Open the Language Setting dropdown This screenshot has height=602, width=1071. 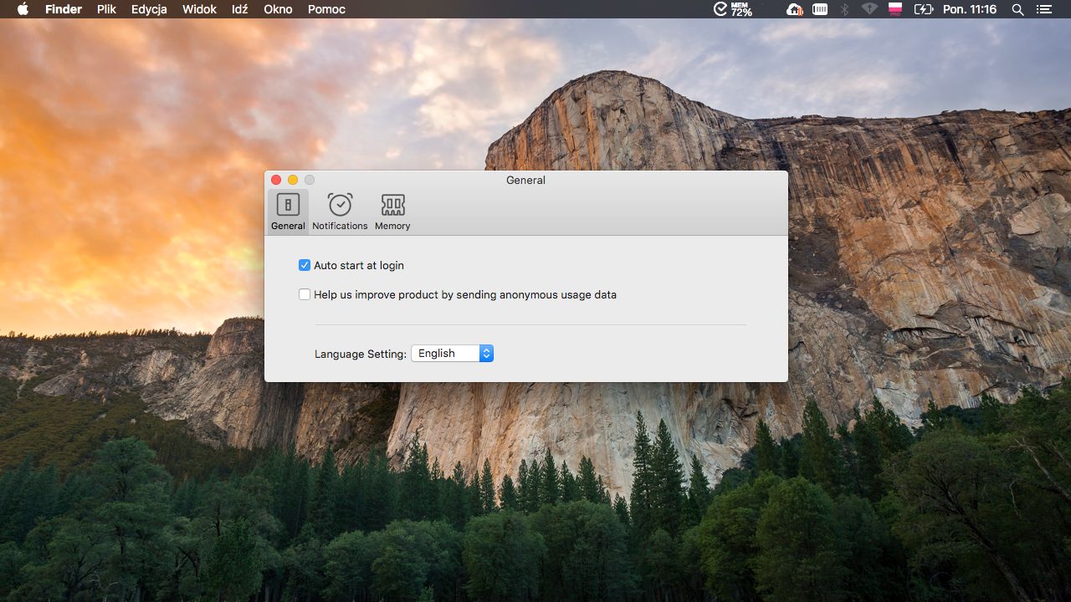pos(452,354)
